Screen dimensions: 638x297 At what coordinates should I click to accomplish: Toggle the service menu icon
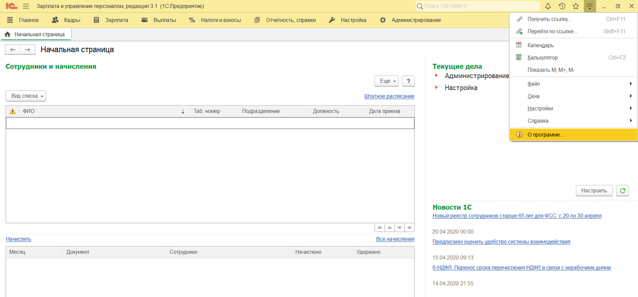(590, 6)
